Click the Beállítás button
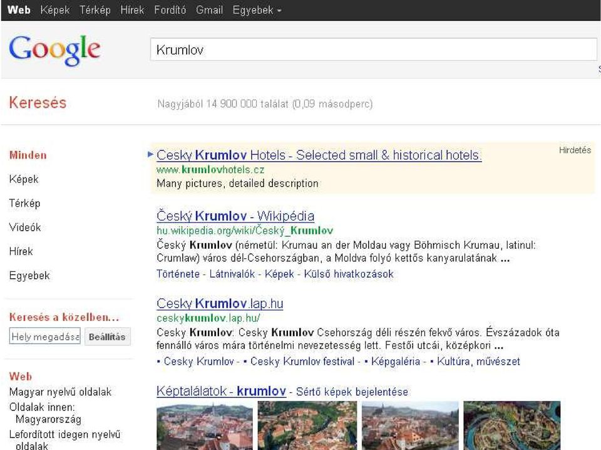Viewport: 601px width, 450px height. tap(107, 337)
